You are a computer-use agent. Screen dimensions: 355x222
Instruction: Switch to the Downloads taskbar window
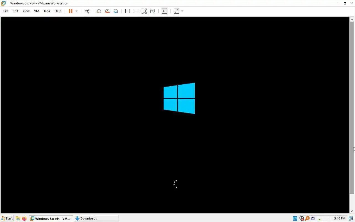96,218
